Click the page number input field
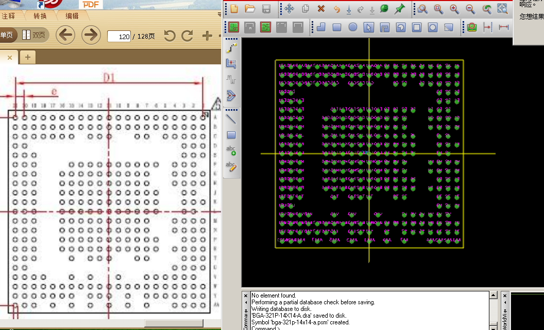Image resolution: width=544 pixels, height=330 pixels. 119,37
